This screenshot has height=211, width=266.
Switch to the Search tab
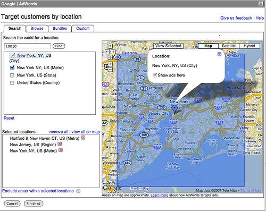pyautogui.click(x=15, y=28)
